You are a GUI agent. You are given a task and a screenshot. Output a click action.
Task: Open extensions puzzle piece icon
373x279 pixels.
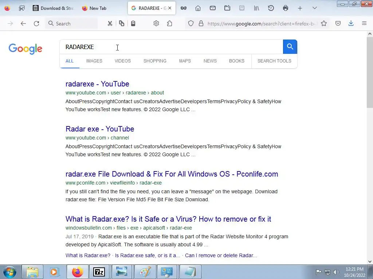pyautogui.click(x=169, y=23)
